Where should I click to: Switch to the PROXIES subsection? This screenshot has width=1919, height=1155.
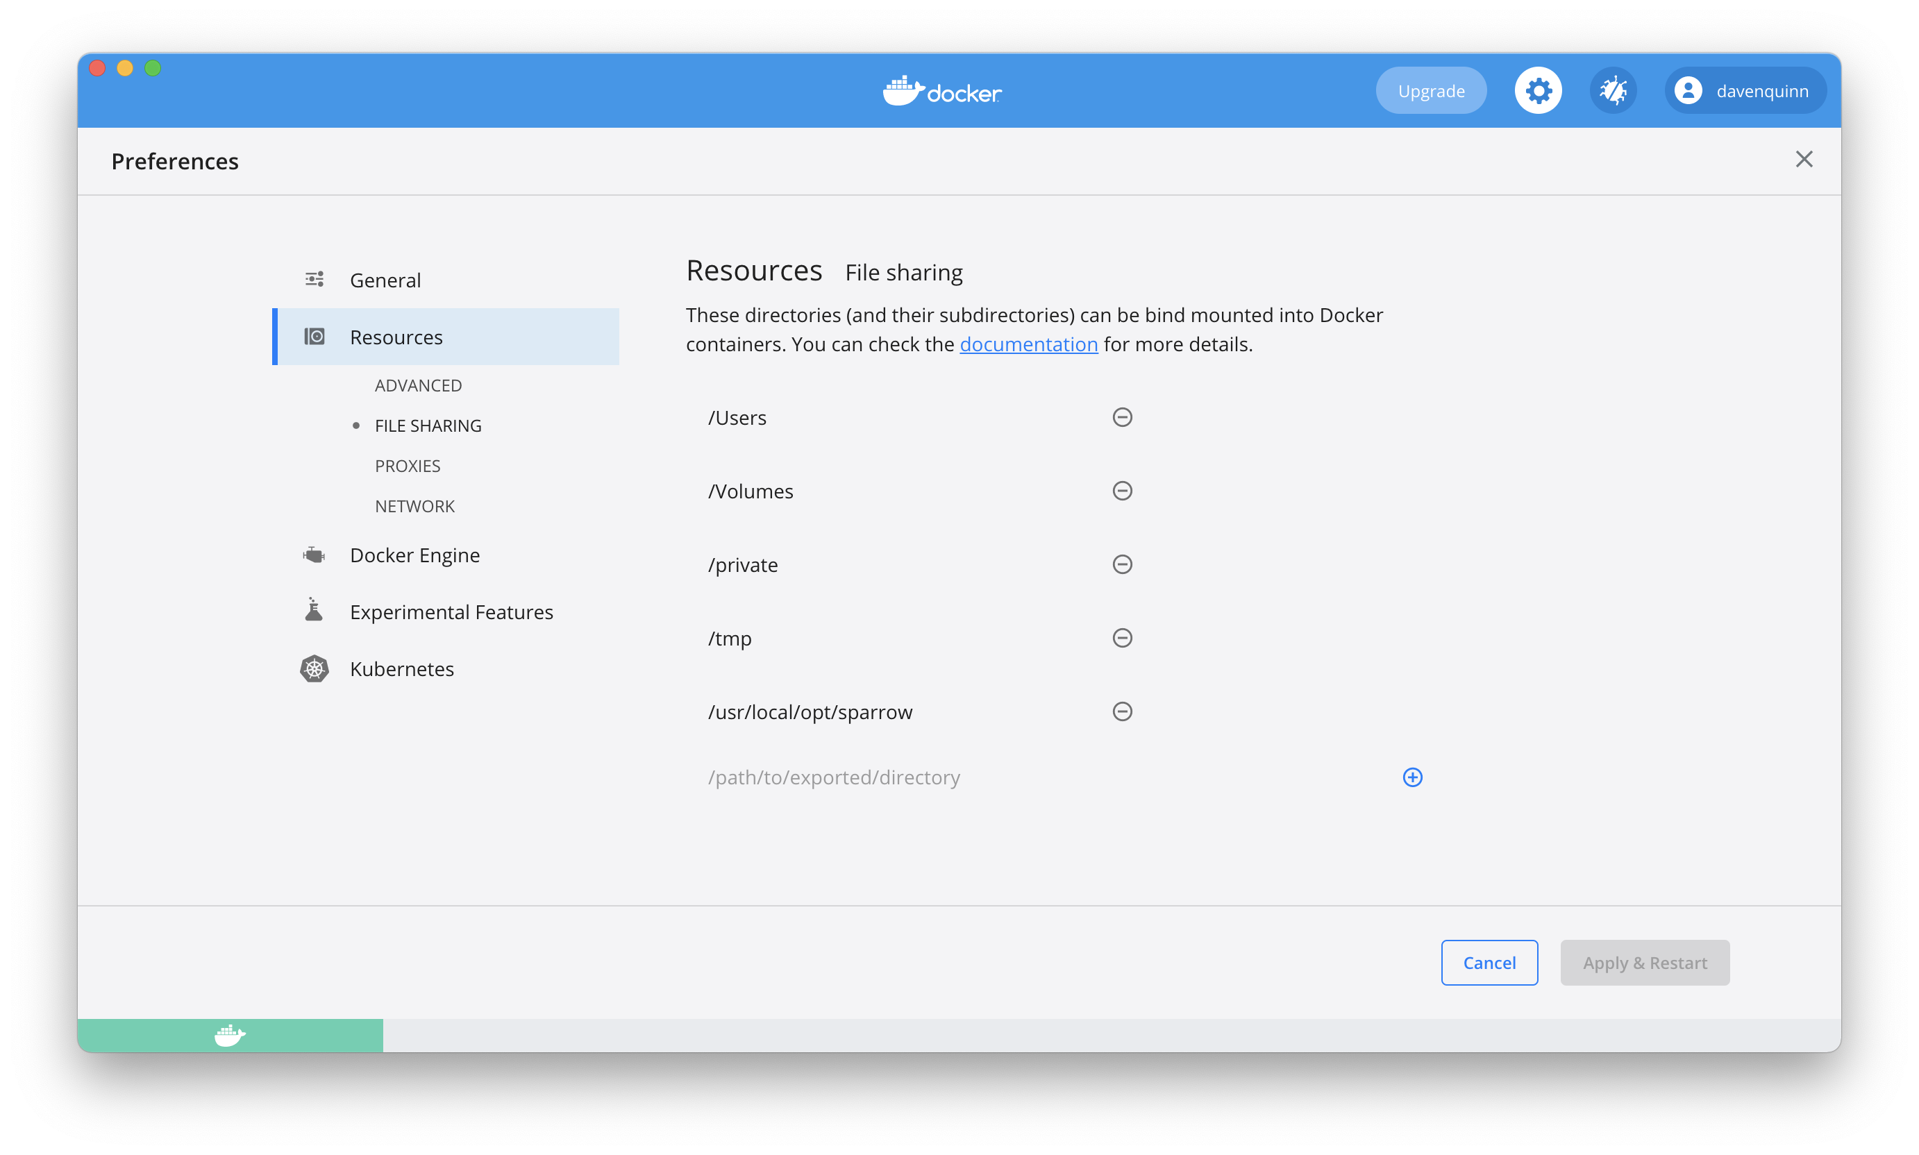click(407, 466)
